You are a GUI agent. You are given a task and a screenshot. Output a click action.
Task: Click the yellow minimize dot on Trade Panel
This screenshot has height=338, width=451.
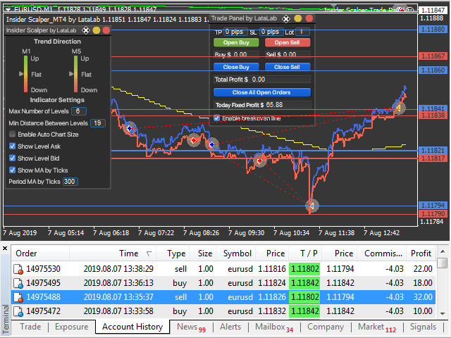pyautogui.click(x=298, y=19)
